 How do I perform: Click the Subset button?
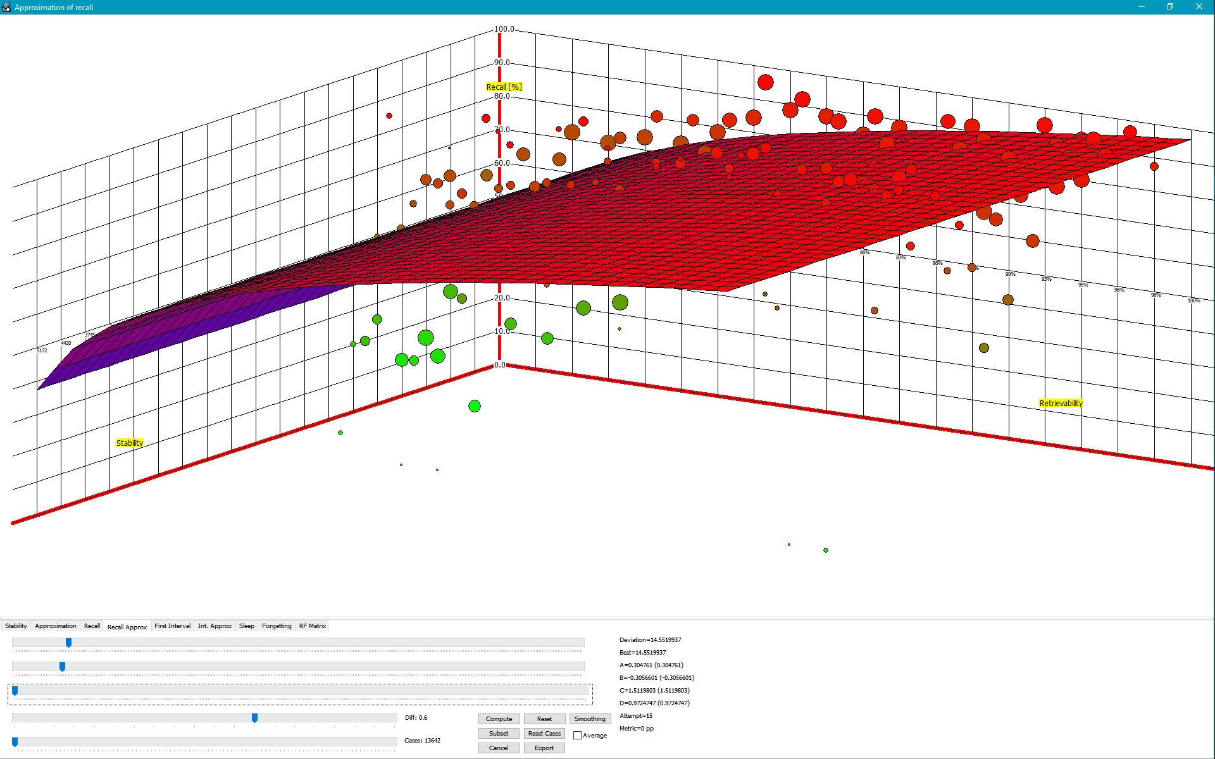click(x=499, y=733)
